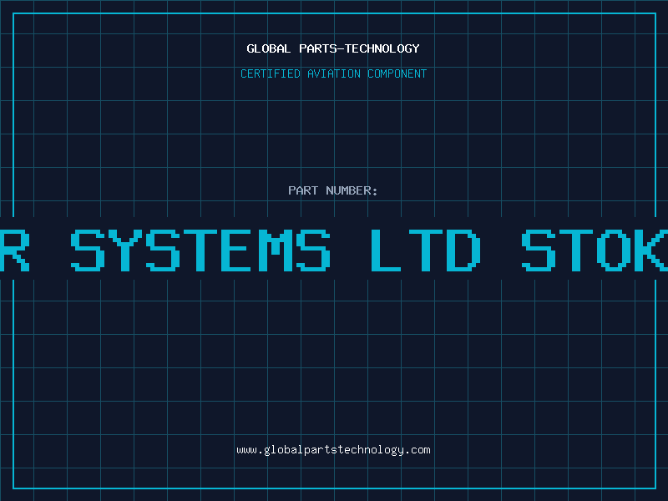Viewport: 668px width, 501px height.
Task: Select the CERTIFIED AVIATION COMPONENT subtitle
Action: 333,73
